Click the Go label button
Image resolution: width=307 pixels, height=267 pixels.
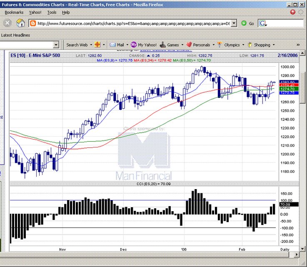tap(252, 24)
